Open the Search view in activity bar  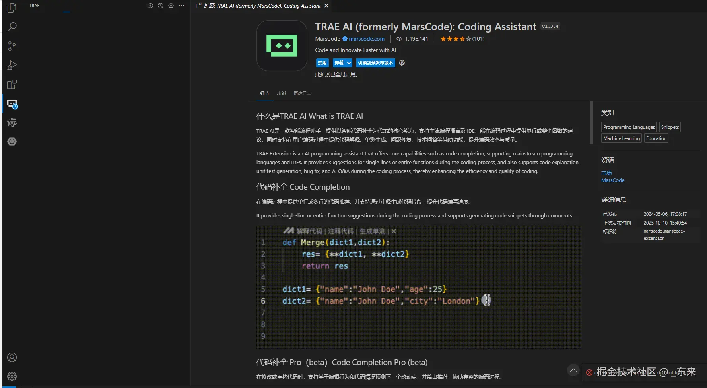click(12, 27)
